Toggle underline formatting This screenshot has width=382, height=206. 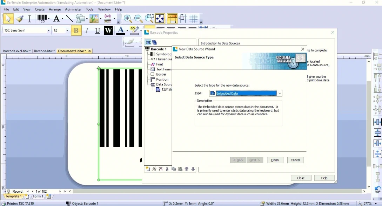click(x=98, y=30)
